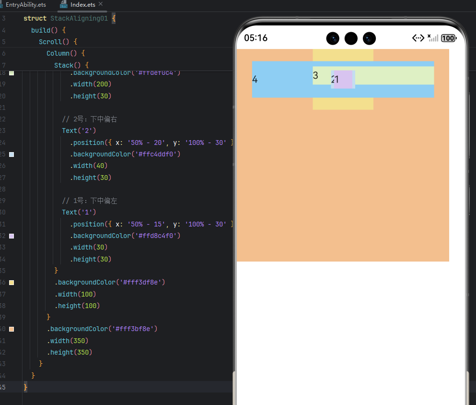Click the yellow stack area above the blue box
The height and width of the screenshot is (405, 476).
pos(343,55)
